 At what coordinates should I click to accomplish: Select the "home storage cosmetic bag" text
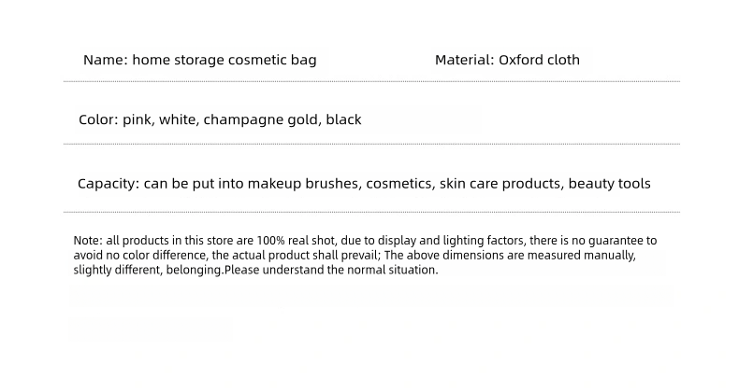225,61
